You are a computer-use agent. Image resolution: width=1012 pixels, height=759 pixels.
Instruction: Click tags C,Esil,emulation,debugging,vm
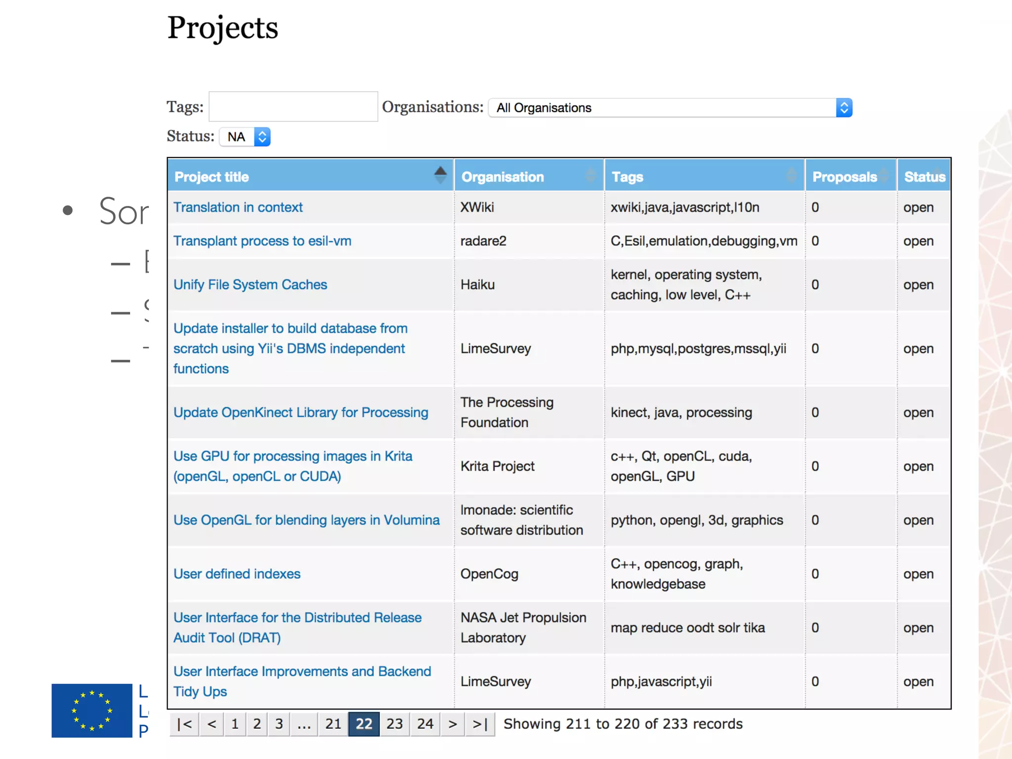(704, 241)
